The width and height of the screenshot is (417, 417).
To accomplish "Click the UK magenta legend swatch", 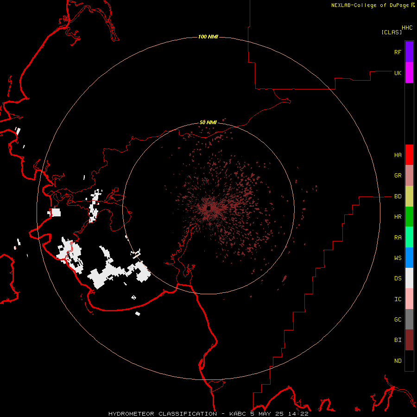I will (409, 73).
